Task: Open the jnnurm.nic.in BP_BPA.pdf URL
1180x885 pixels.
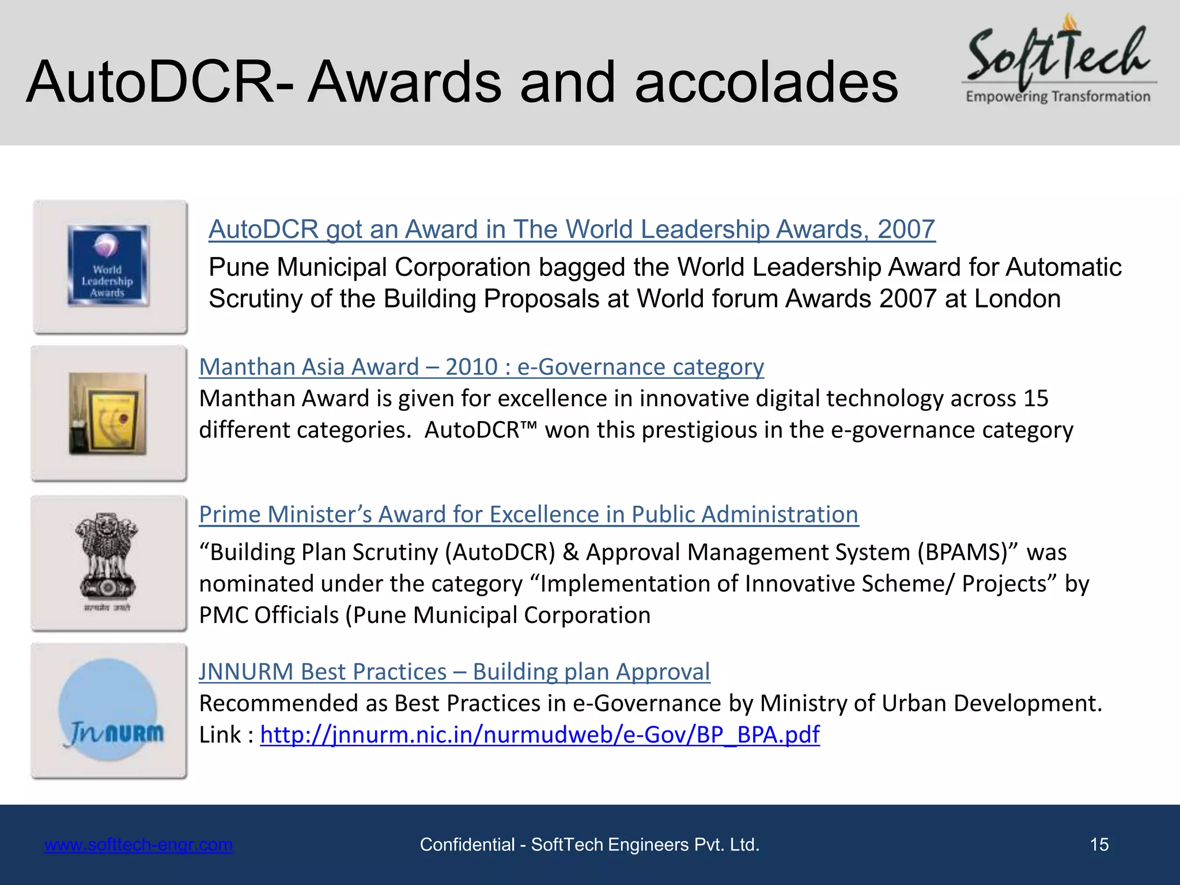Action: click(x=540, y=735)
